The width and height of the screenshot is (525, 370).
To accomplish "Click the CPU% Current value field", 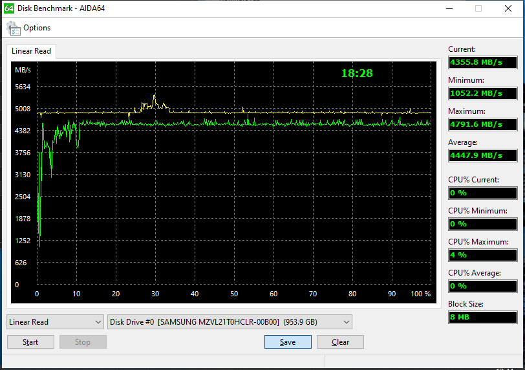I will pos(483,193).
